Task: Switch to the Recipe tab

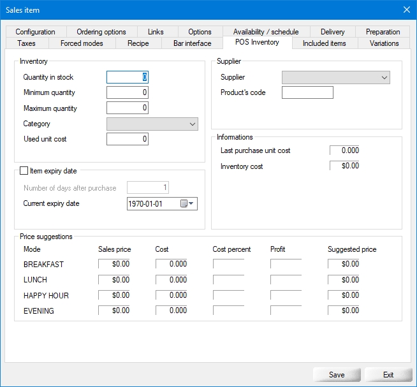Action: coord(138,43)
